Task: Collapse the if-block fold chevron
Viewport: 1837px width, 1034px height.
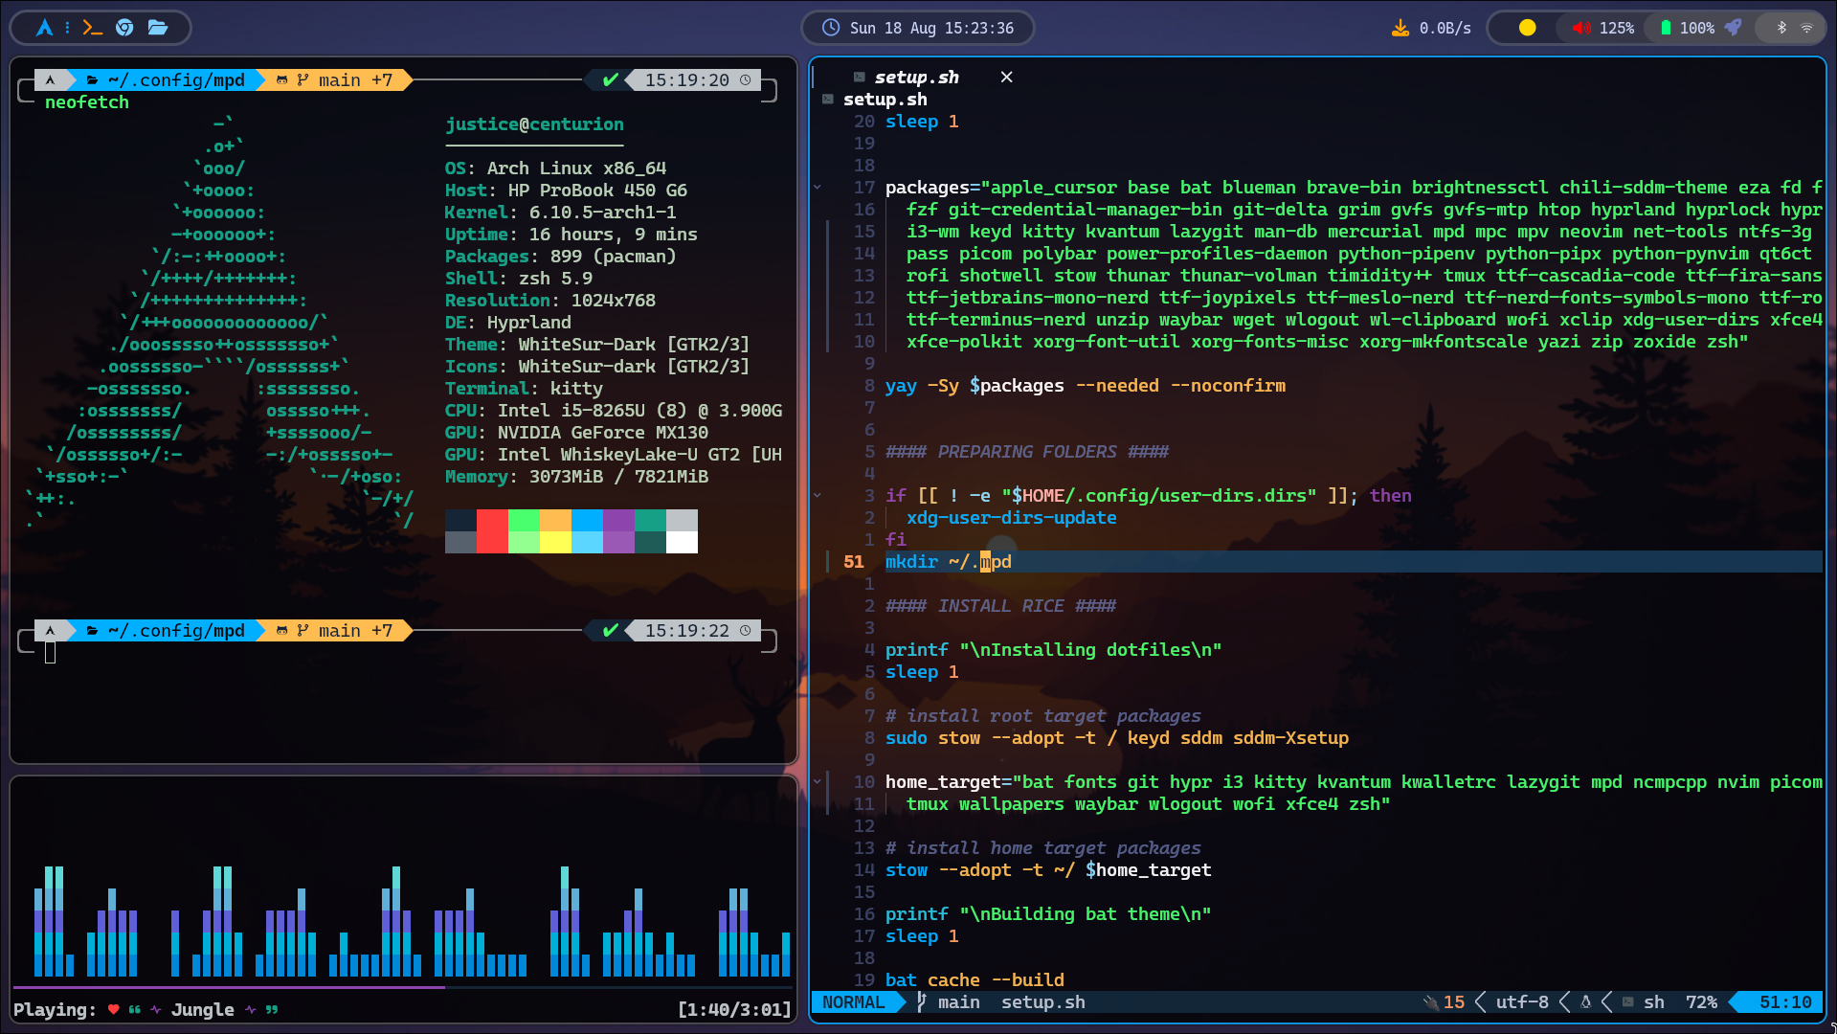Action: click(818, 496)
